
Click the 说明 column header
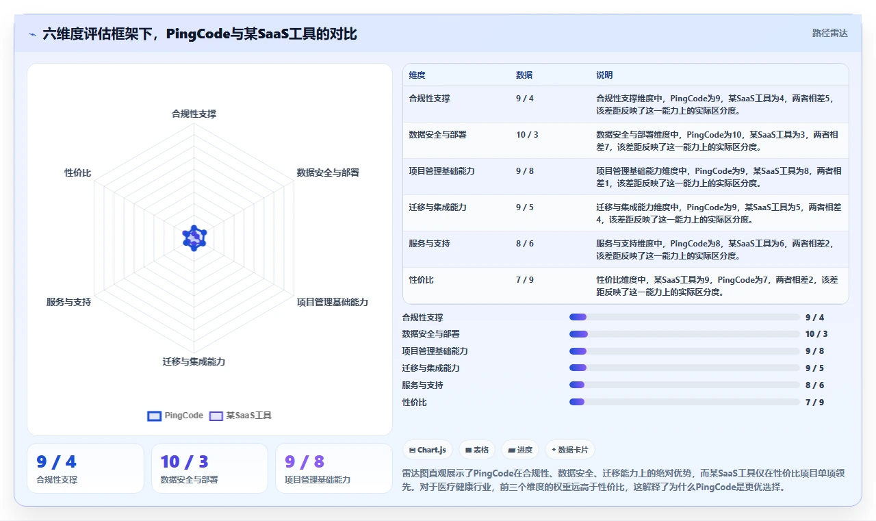[x=604, y=75]
